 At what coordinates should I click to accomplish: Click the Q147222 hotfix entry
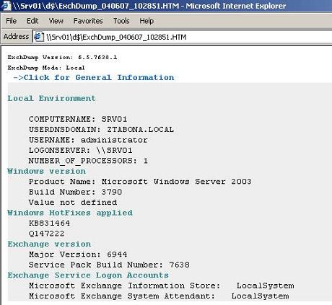click(x=46, y=234)
